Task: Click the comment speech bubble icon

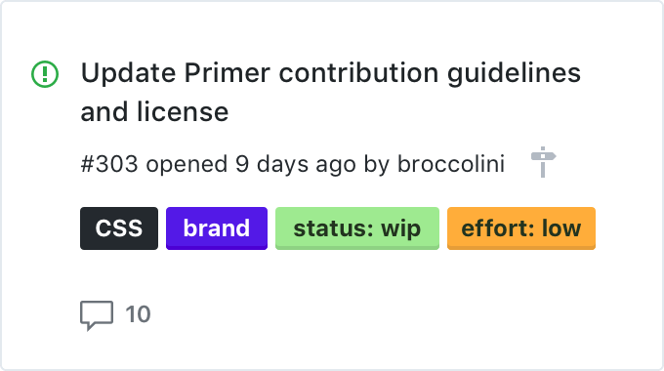Action: (97, 315)
